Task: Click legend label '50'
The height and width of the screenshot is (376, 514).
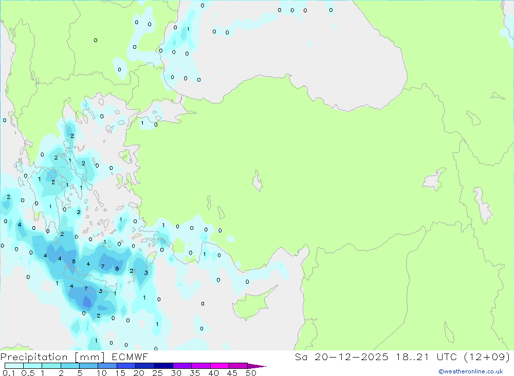Action: click(251, 373)
